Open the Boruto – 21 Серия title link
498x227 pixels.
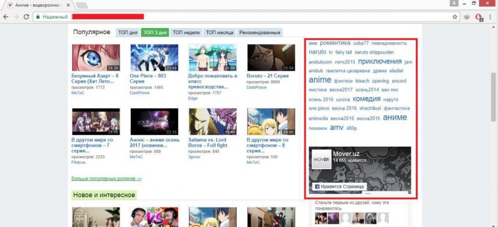(268, 76)
